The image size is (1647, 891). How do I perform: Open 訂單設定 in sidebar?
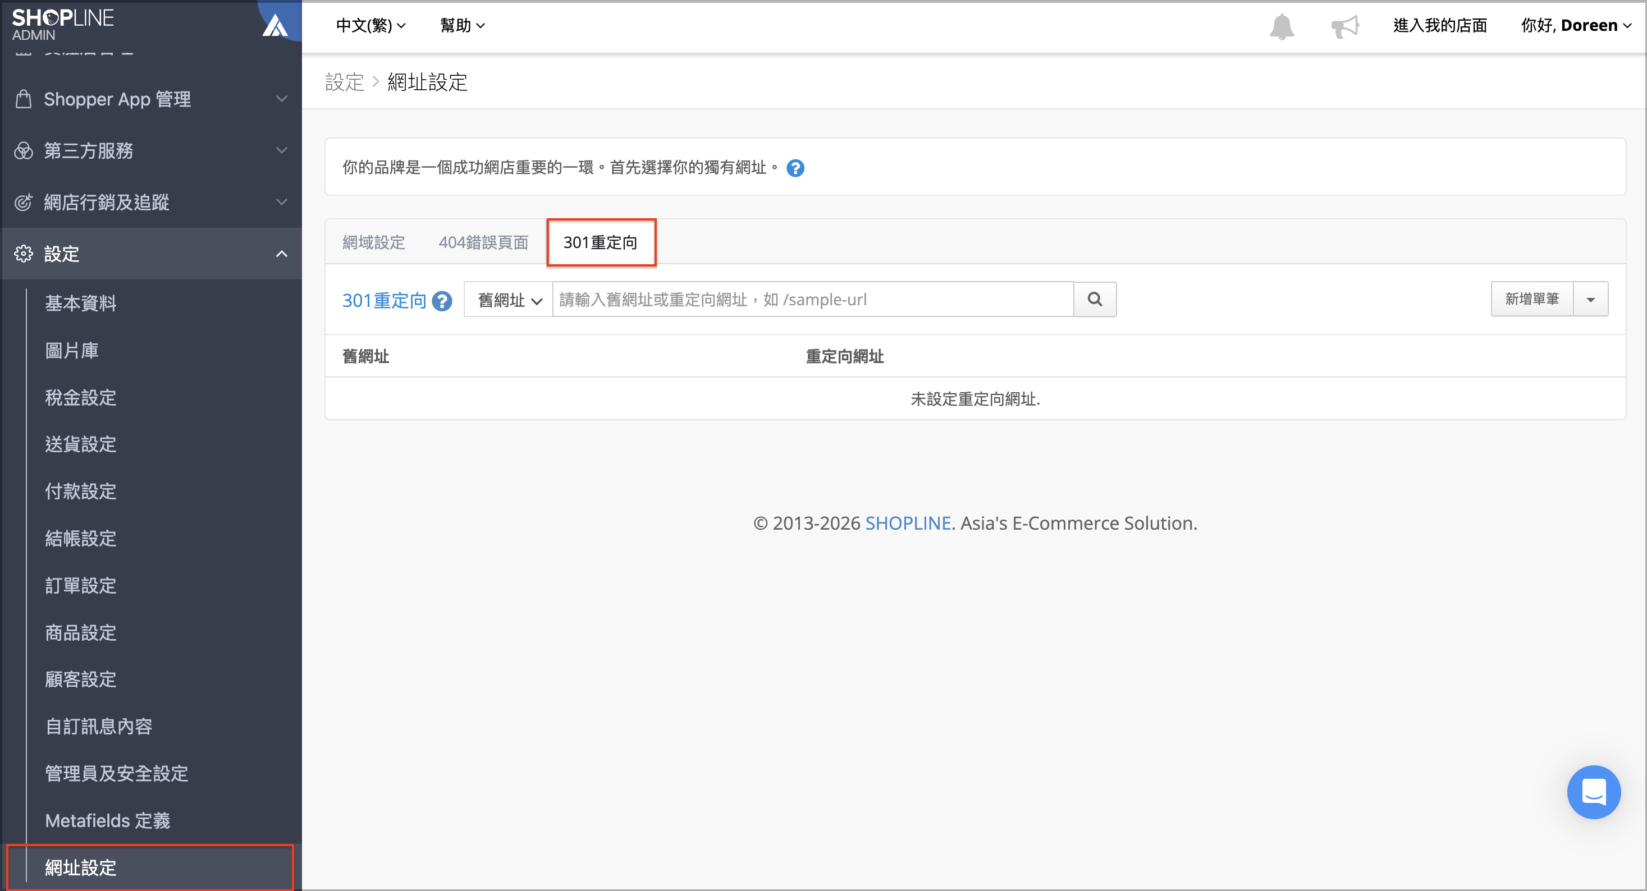pos(81,585)
